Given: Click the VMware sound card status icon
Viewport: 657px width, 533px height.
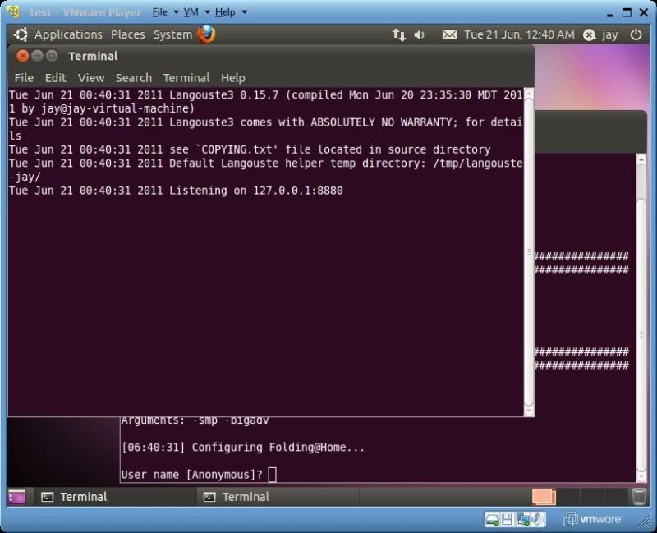Looking at the screenshot, I should 537,520.
